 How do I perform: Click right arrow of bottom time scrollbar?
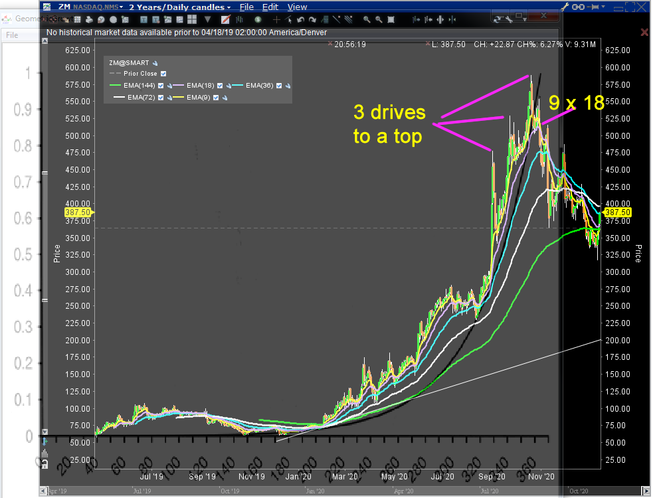point(646,491)
